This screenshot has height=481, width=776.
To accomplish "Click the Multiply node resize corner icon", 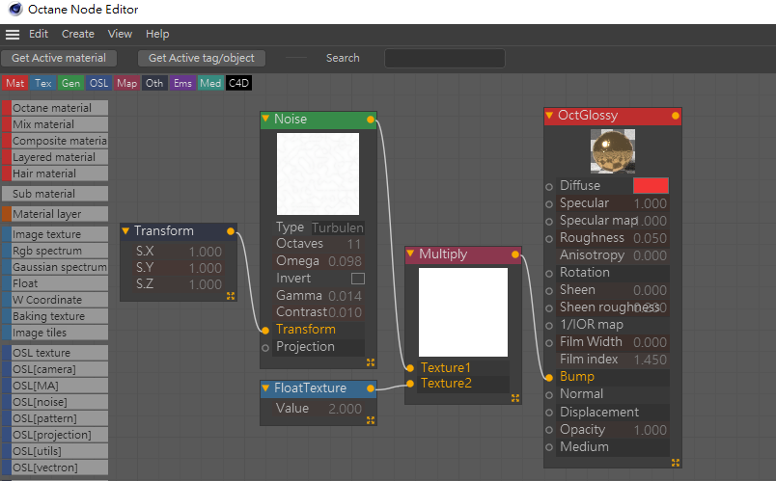I will [x=515, y=398].
